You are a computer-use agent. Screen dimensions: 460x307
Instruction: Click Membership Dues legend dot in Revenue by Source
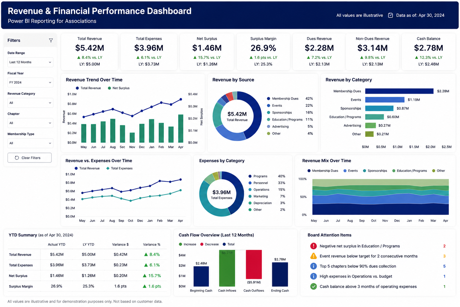point(269,99)
